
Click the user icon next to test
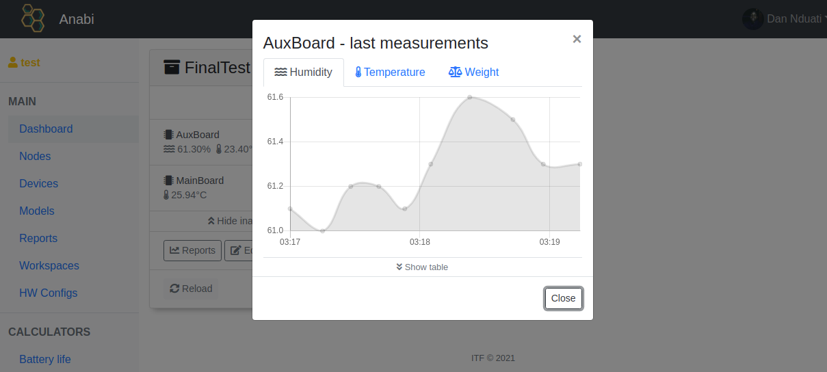(12, 62)
